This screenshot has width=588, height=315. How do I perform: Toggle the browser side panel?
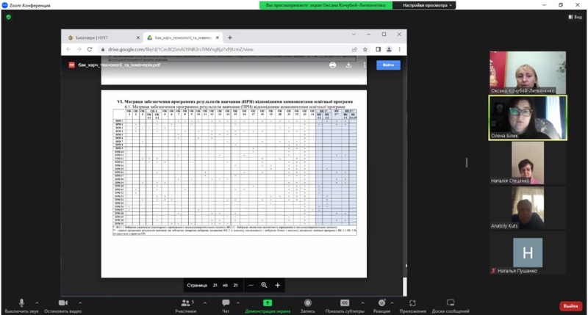(x=378, y=49)
